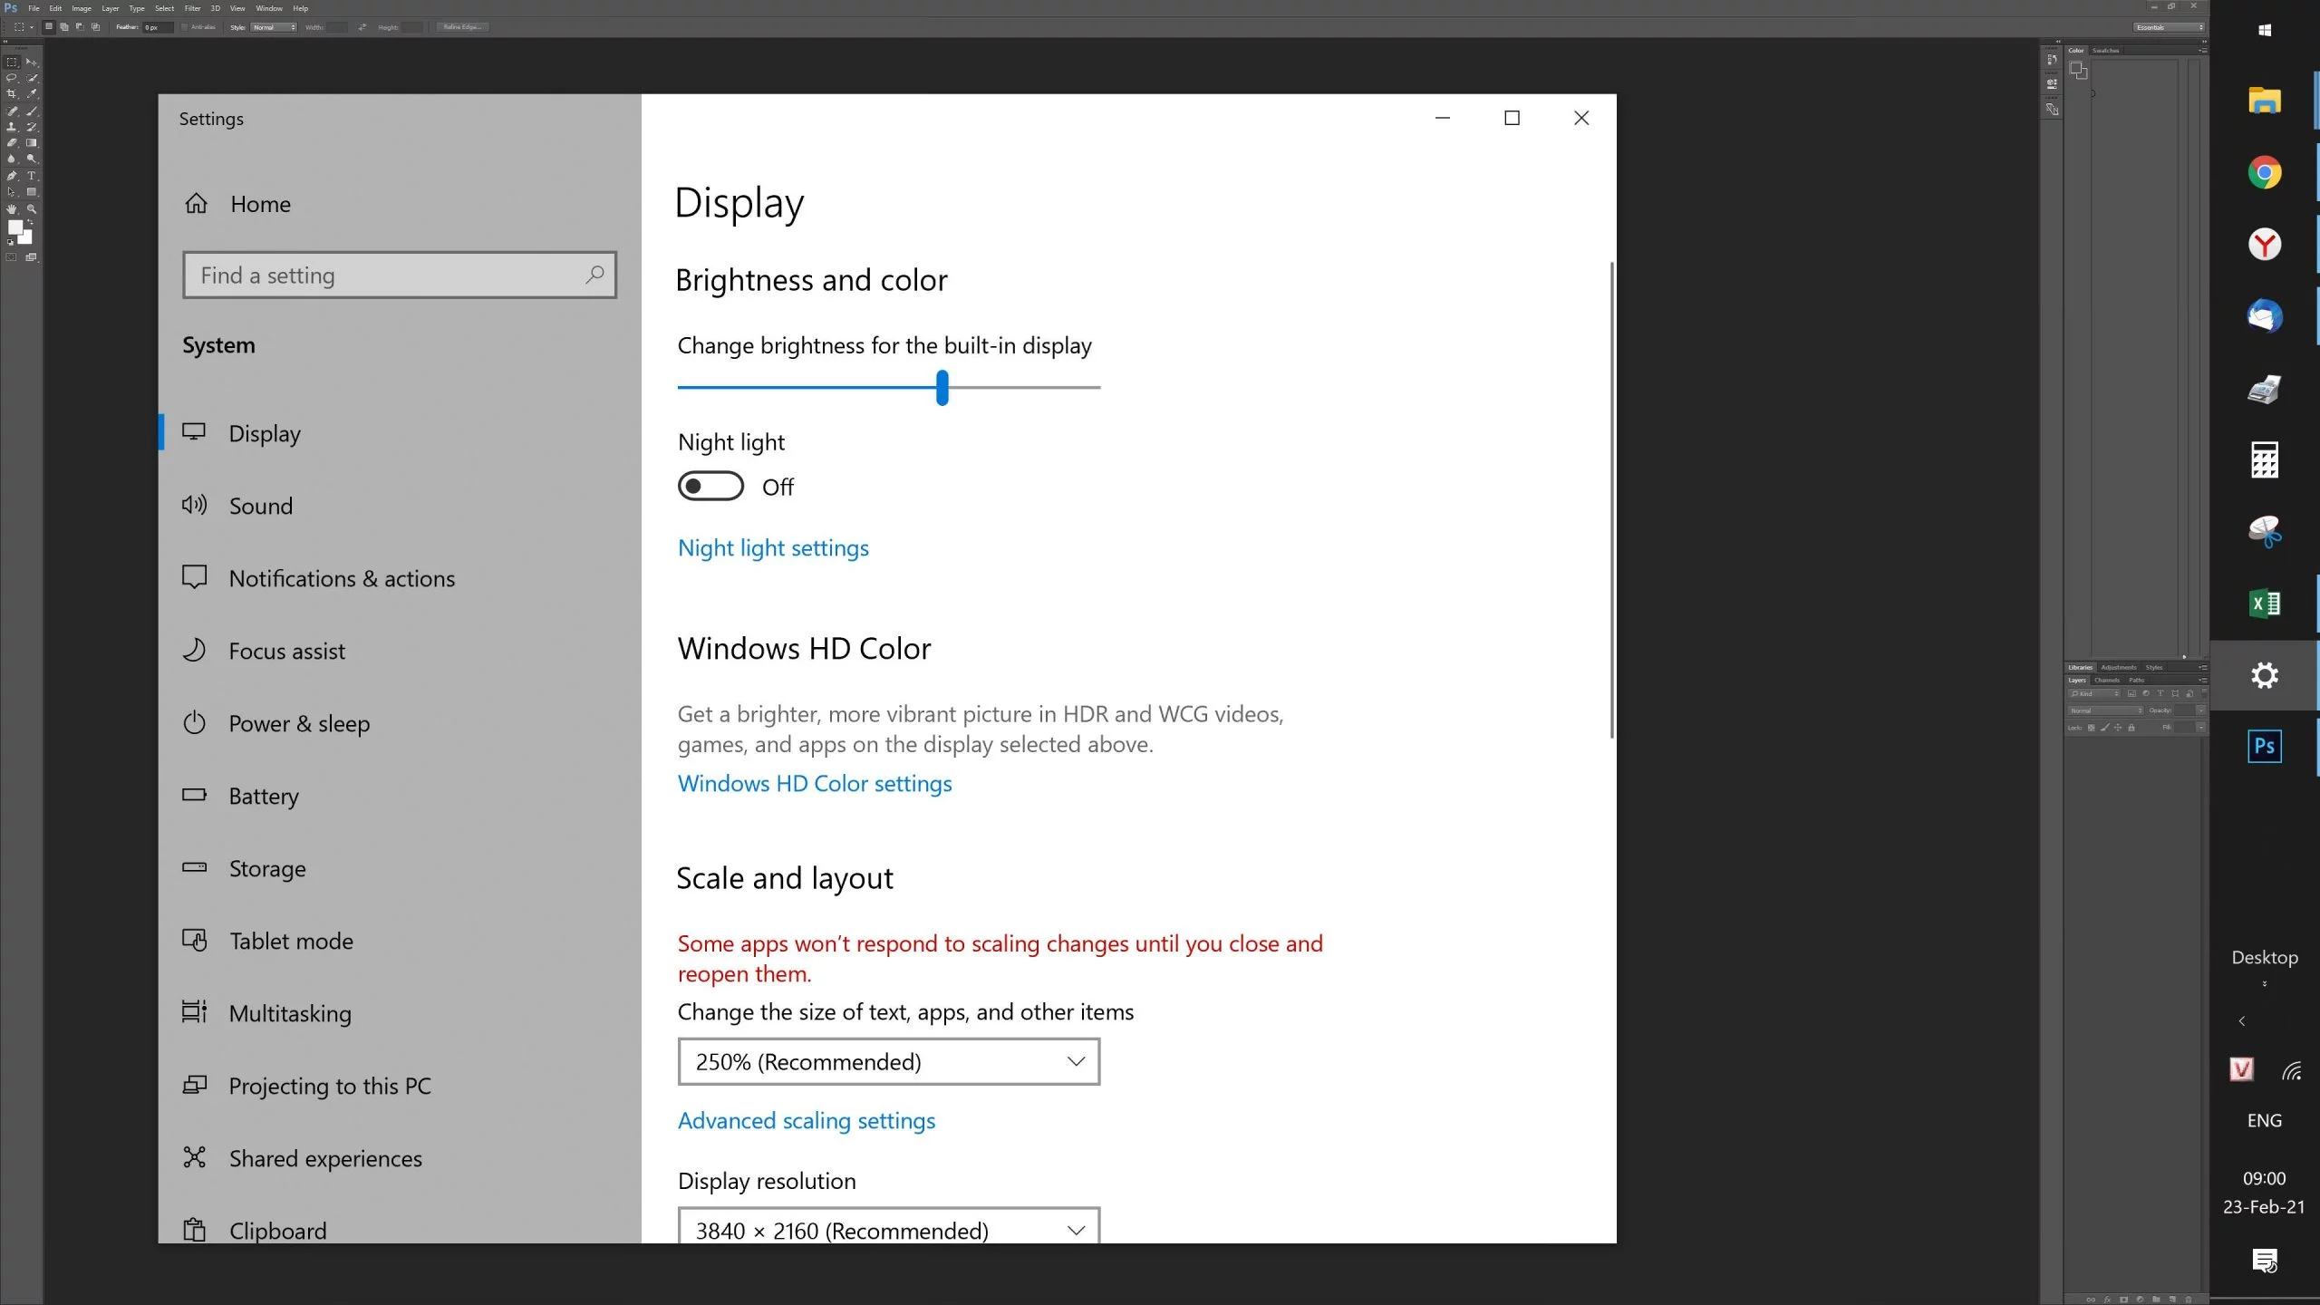The image size is (2320, 1305).
Task: Open the Style dropdown in Photoshop options bar
Action: [x=274, y=27]
